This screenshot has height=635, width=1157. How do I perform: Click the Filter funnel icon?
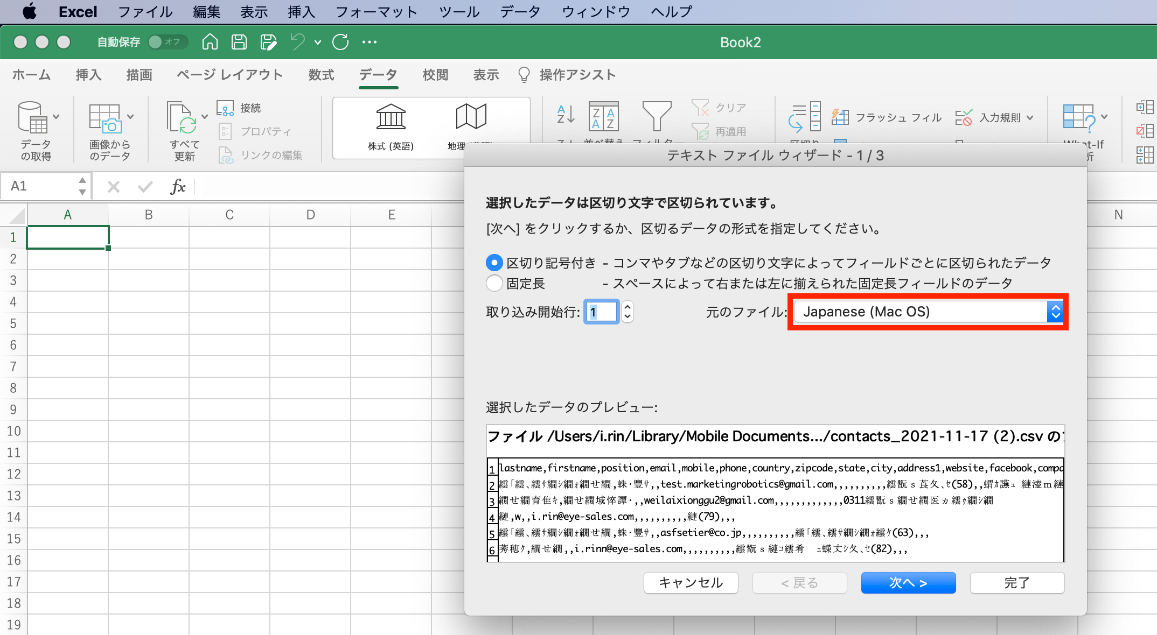657,116
